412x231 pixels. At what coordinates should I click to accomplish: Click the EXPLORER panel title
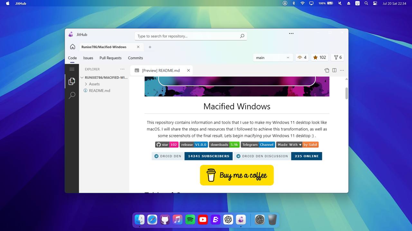pos(92,69)
